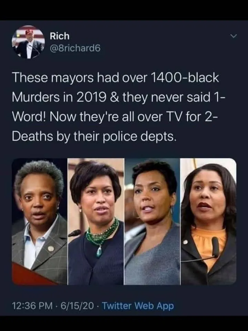Click the teal pendant on green necklace

(x=99, y=252)
